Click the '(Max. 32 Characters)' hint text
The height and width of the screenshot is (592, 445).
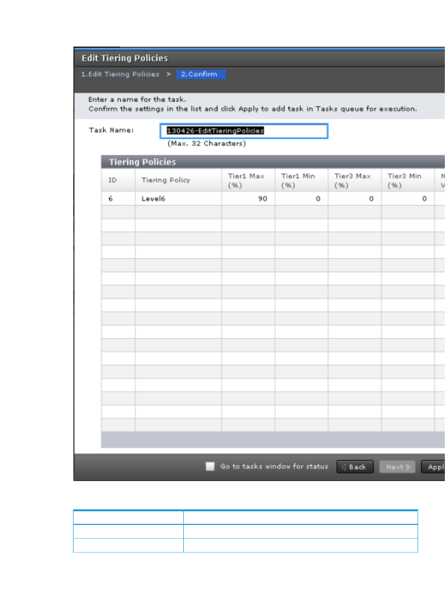(207, 144)
